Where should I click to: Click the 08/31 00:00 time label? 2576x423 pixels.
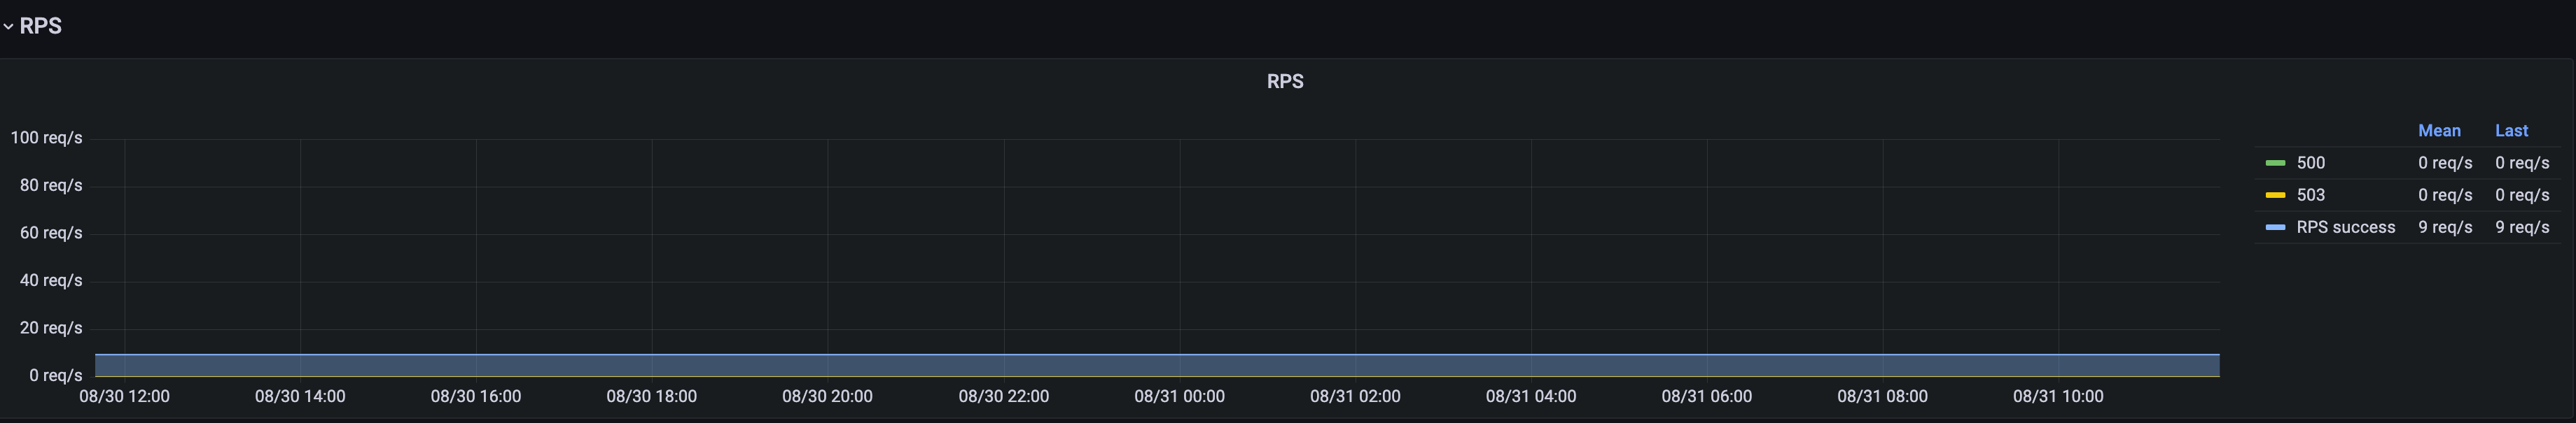1180,396
